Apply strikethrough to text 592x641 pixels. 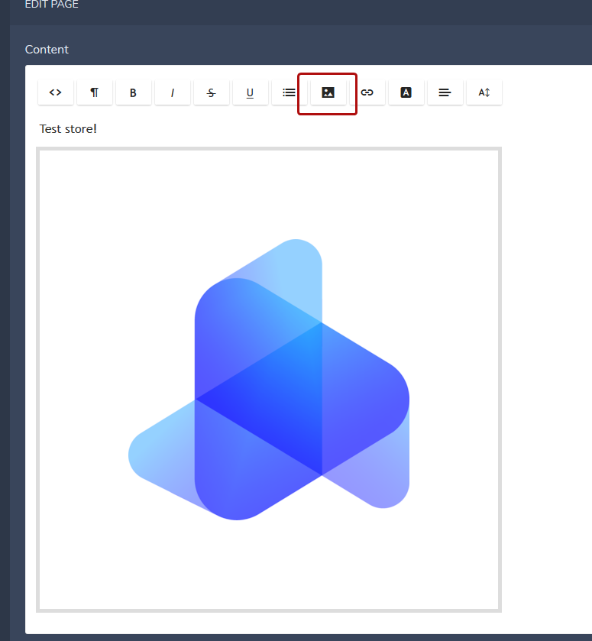tap(211, 92)
